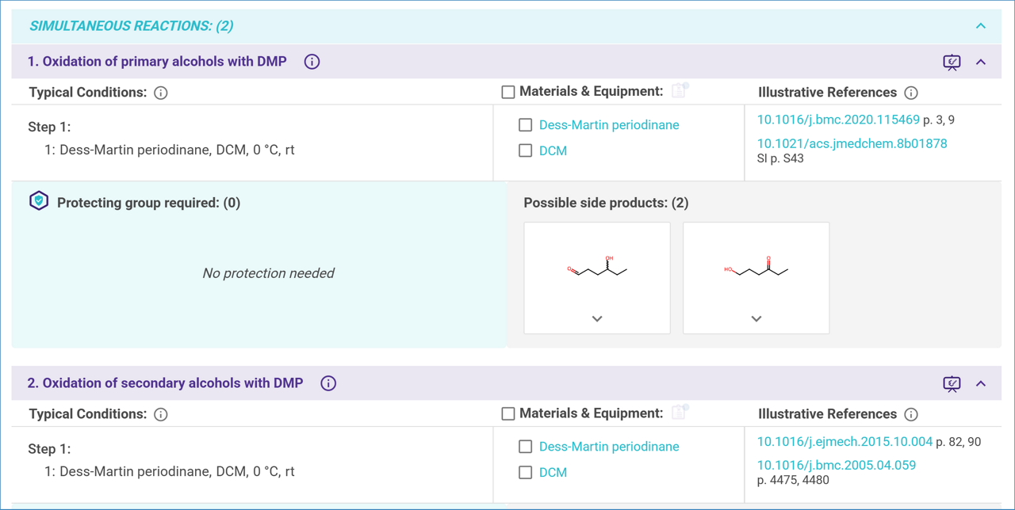Open reference 10.1016/j.bmc.2020.115469

coord(838,120)
